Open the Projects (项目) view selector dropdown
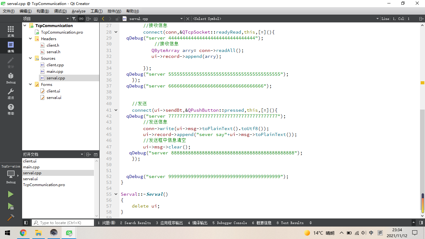Viewport: 425px width, 239px height. (47, 19)
